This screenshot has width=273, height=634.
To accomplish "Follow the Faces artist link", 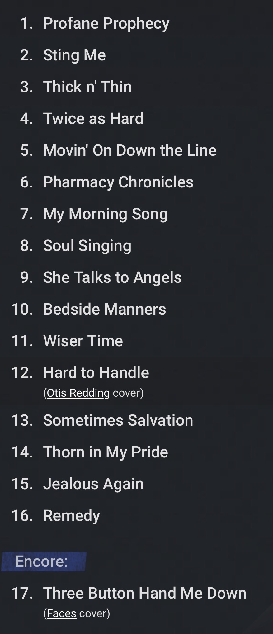I will pyautogui.click(x=61, y=613).
